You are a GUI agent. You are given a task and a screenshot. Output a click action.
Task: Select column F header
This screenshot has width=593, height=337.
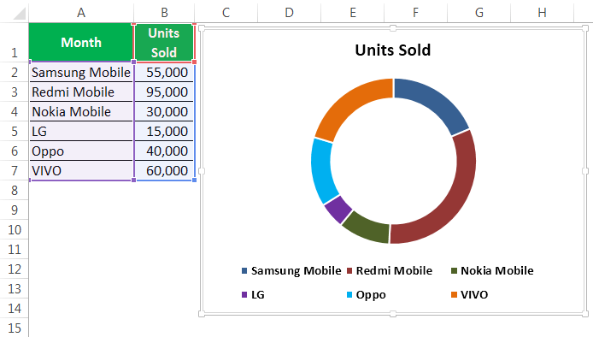coord(415,13)
